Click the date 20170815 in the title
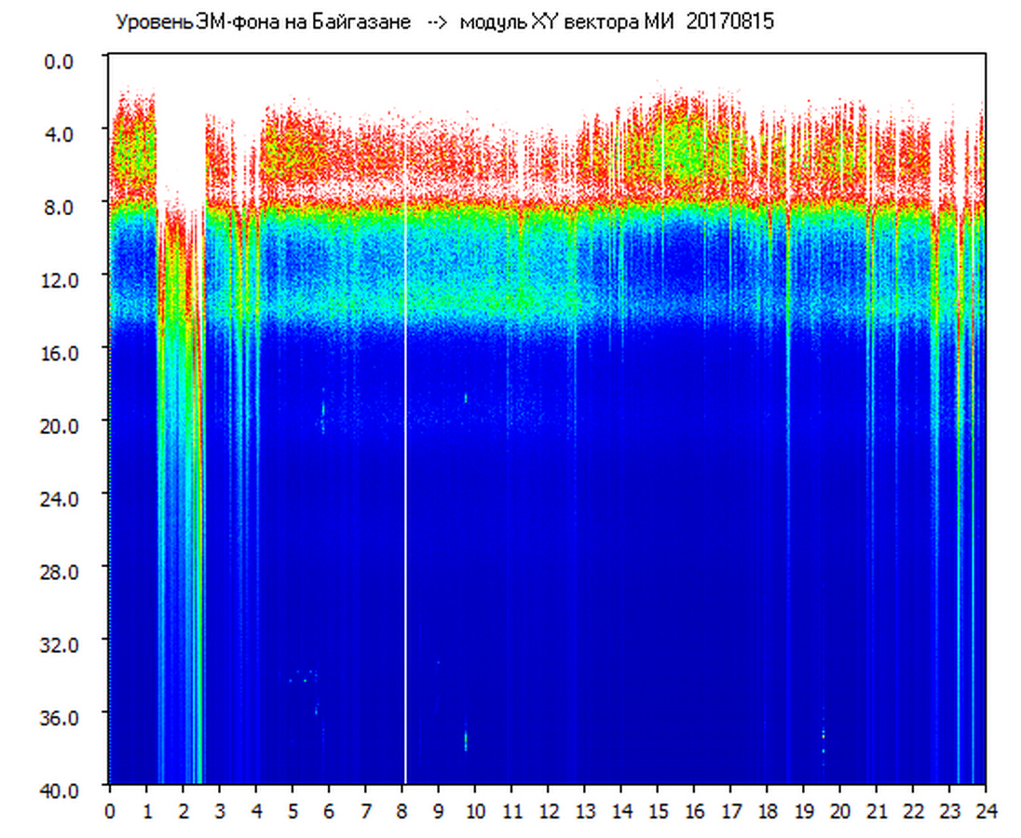The height and width of the screenshot is (838, 1021). tap(729, 22)
